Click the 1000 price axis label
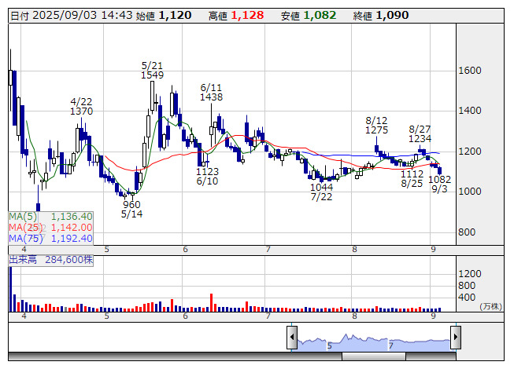This screenshot has width=514, height=369. [470, 192]
